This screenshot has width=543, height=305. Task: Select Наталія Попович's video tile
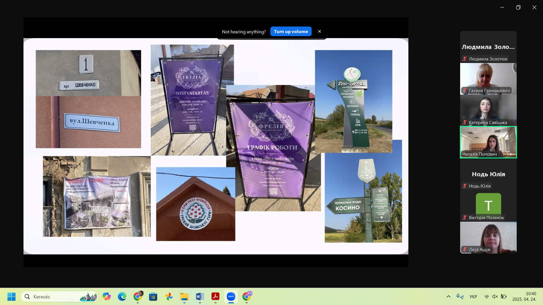coord(488,142)
